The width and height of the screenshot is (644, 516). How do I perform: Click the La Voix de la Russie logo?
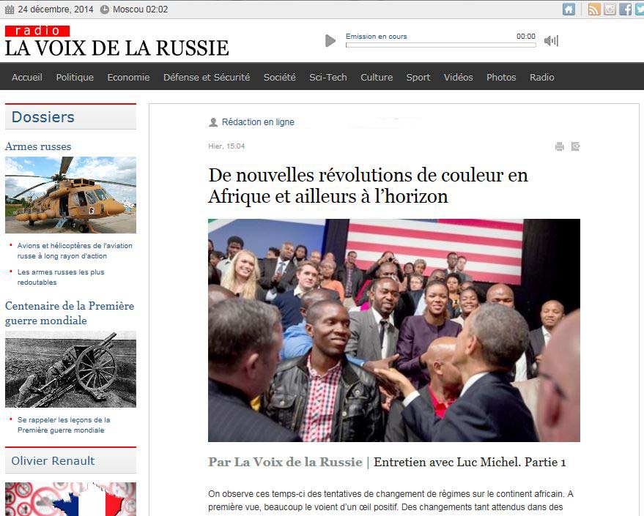click(116, 42)
